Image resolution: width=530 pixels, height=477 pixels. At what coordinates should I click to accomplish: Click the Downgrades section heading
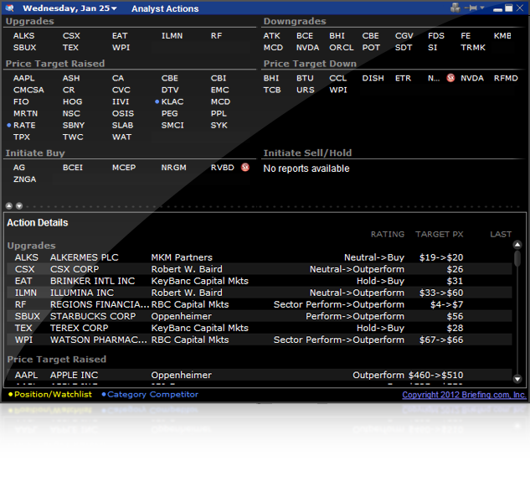295,21
